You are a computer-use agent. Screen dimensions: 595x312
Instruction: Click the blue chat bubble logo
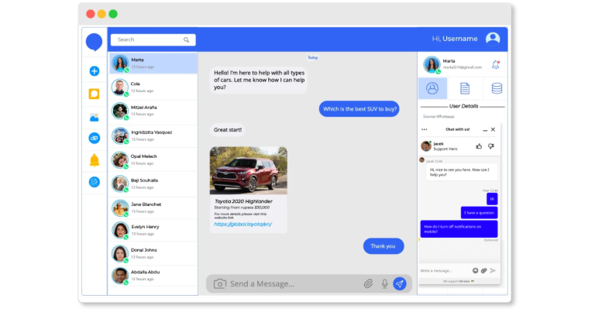coord(94,42)
